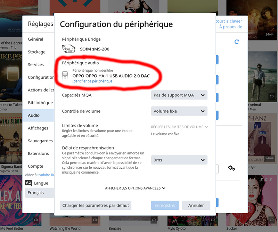Click the Identifier ce périphérique link
This screenshot has width=278, height=232.
(x=92, y=81)
